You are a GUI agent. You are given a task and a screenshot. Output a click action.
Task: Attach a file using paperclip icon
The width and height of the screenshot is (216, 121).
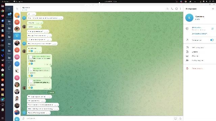(x=23, y=118)
